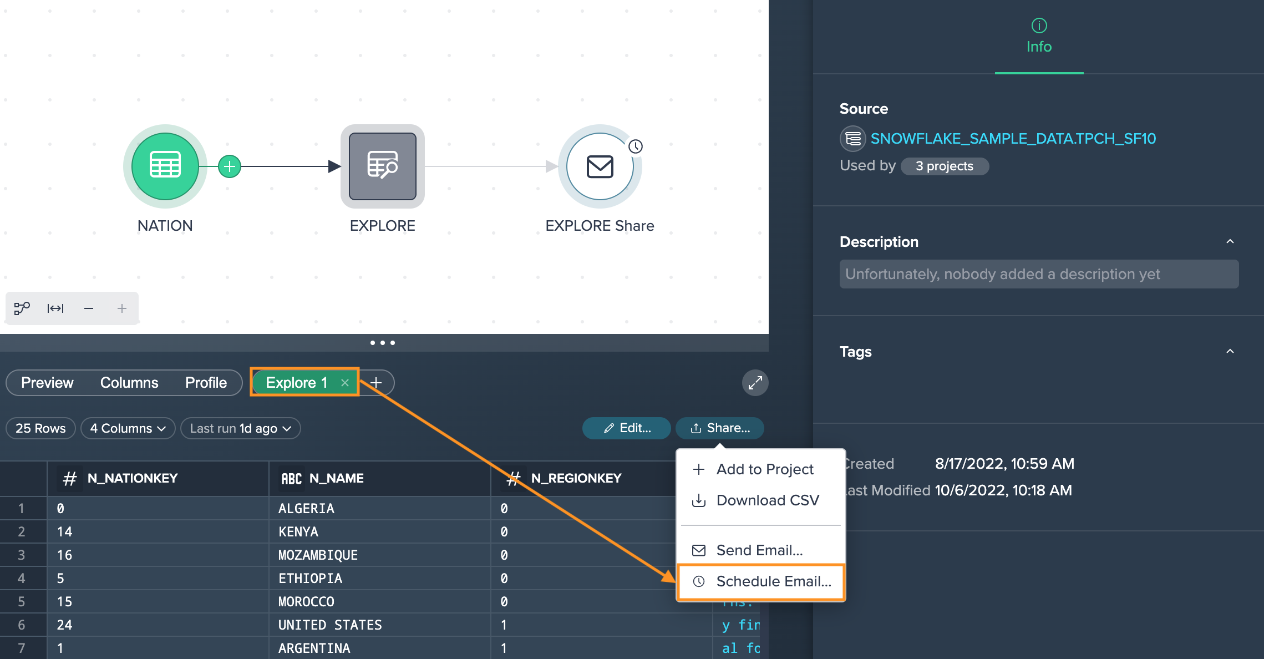
Task: Select Download CSV from the share menu
Action: pos(767,500)
